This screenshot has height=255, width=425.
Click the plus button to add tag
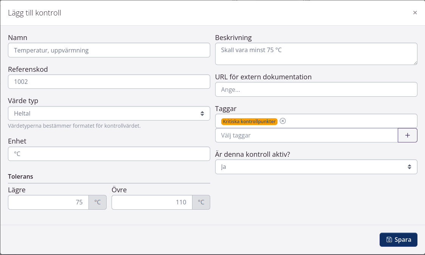coord(407,135)
